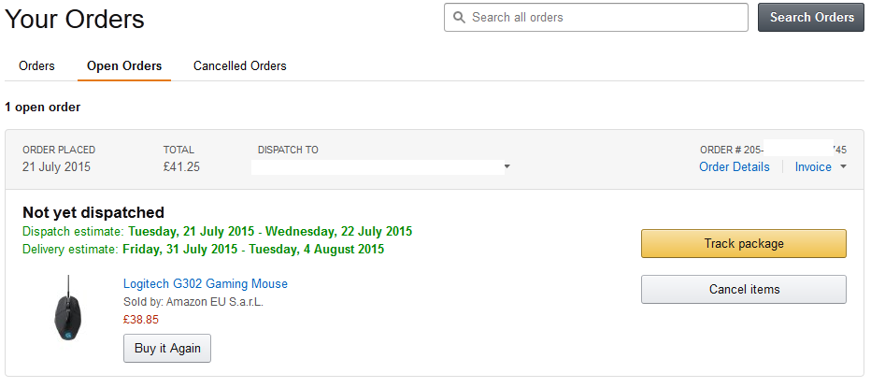Click the Invoice link text
Image resolution: width=885 pixels, height=388 pixels.
click(813, 167)
